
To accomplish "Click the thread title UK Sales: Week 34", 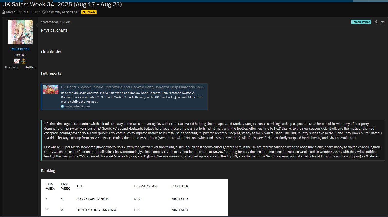I will click(x=62, y=4).
